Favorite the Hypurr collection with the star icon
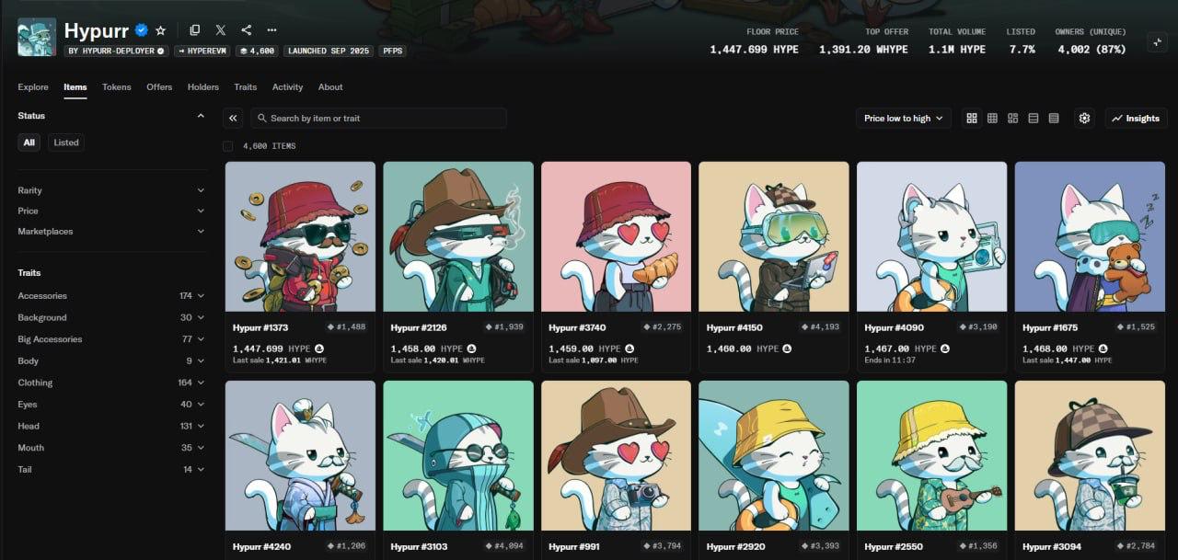Image resolution: width=1178 pixels, height=560 pixels. coord(161,30)
